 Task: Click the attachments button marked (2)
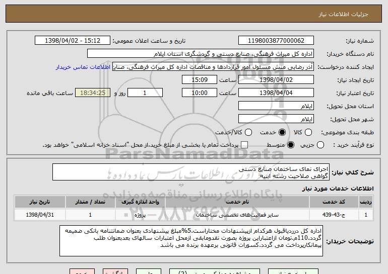(215, 271)
